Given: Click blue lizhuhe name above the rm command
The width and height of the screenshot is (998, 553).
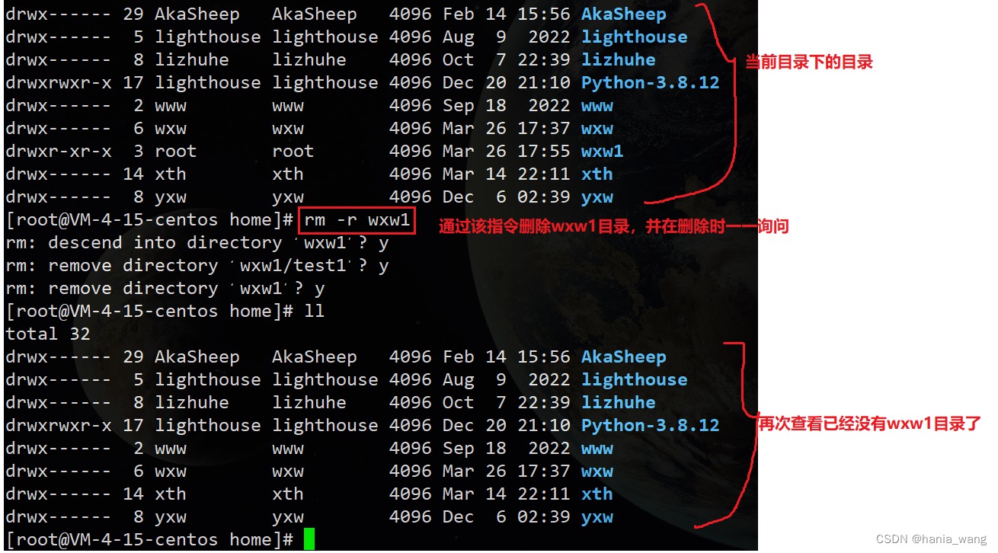Looking at the screenshot, I should point(618,60).
